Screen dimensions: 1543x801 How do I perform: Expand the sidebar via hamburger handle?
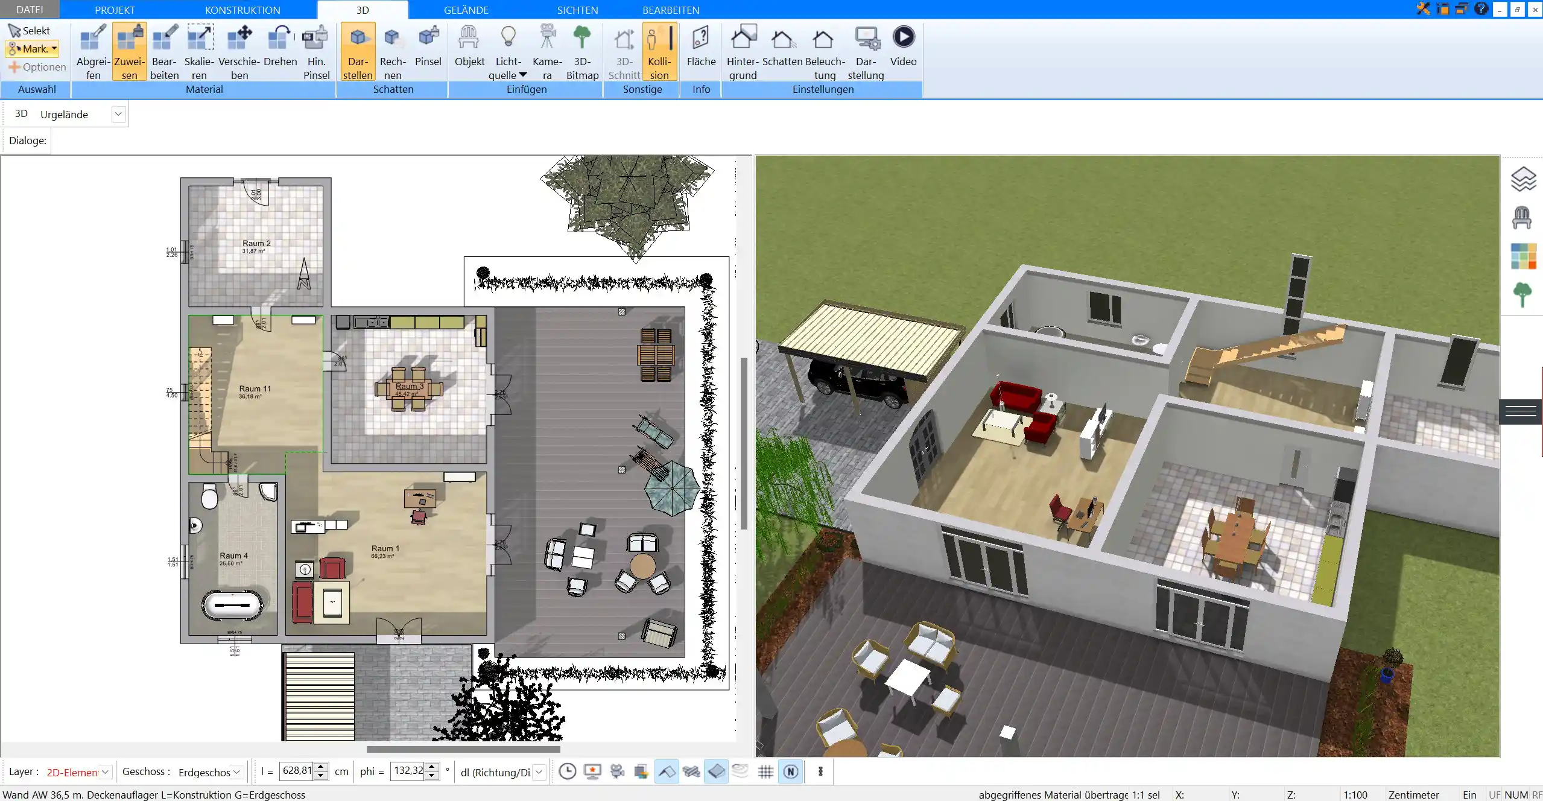(x=1521, y=411)
